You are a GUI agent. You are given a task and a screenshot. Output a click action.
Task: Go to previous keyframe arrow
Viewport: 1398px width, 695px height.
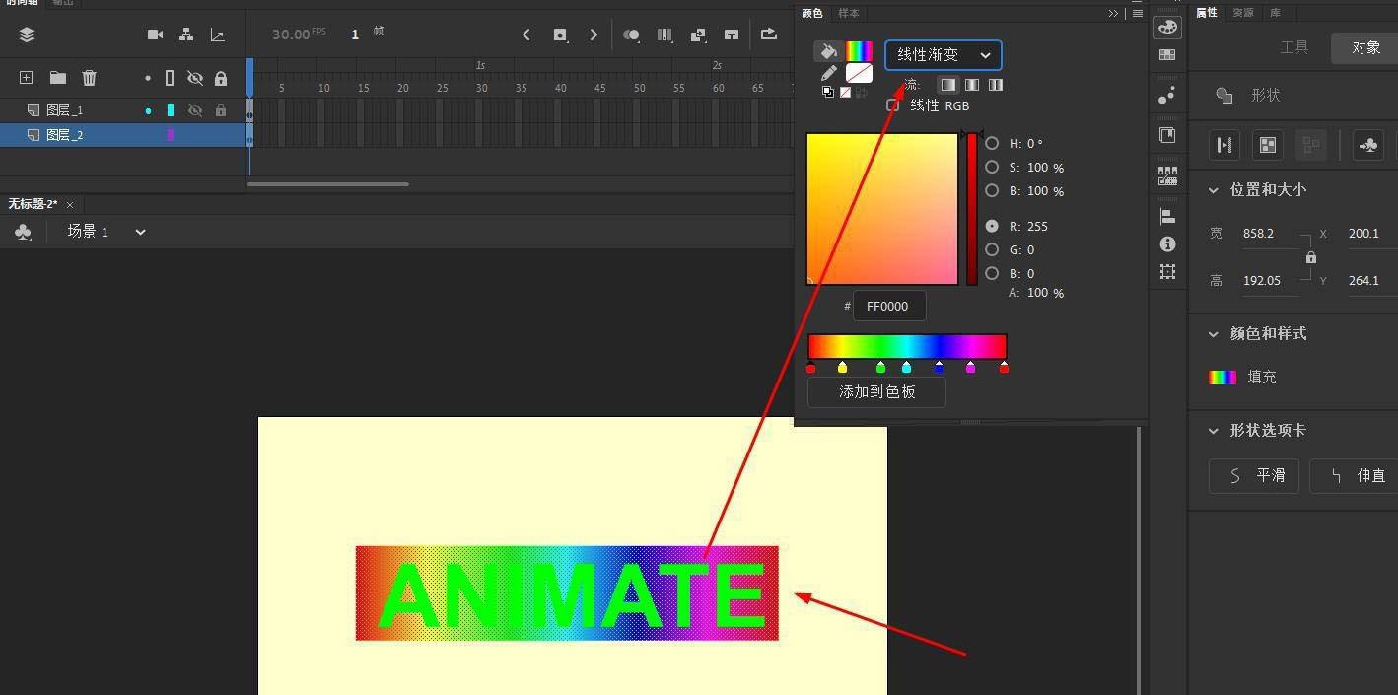(x=526, y=35)
